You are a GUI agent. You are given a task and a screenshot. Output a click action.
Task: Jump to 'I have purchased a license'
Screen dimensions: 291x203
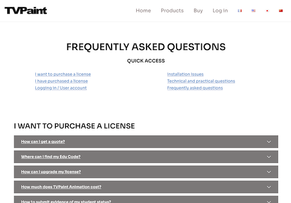pos(62,81)
